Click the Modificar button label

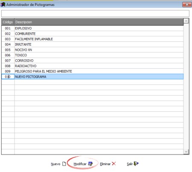(80, 164)
